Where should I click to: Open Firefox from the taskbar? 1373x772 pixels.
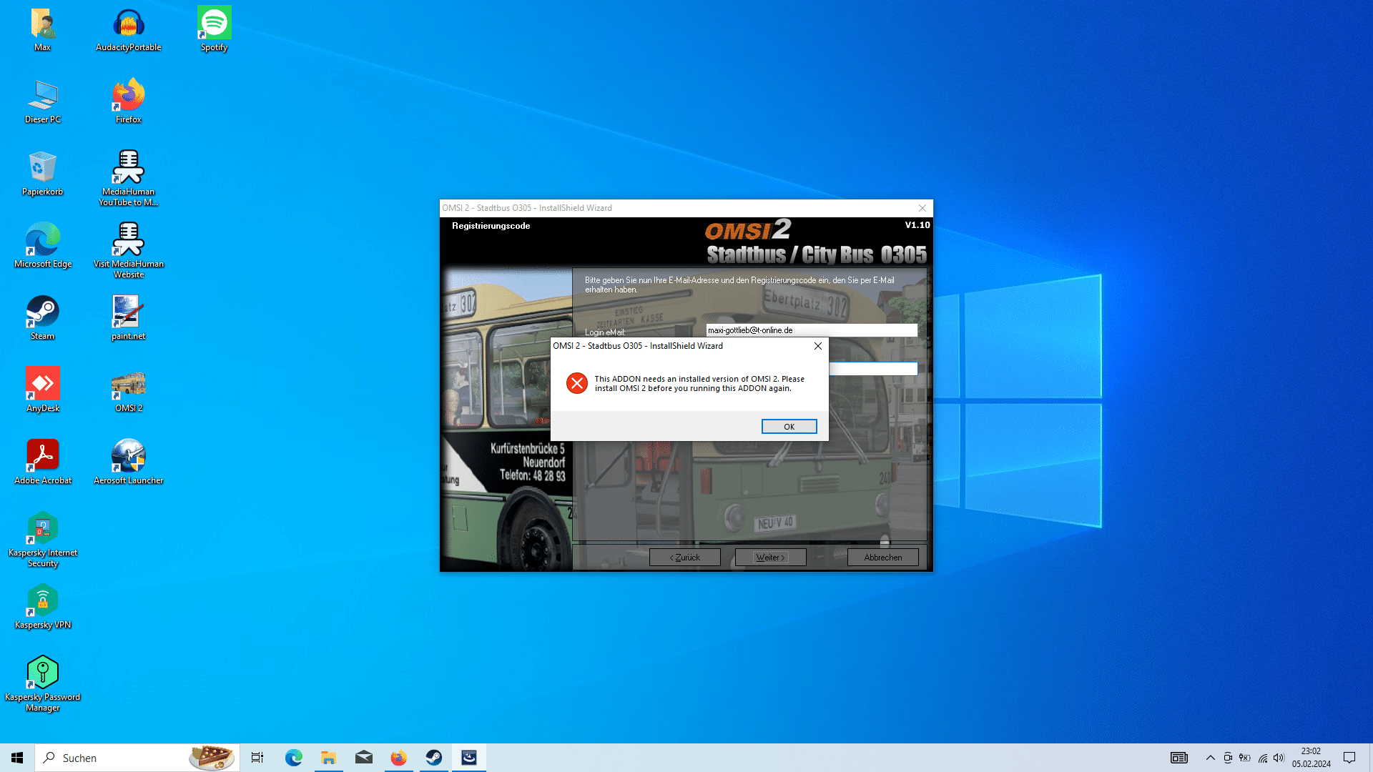398,758
